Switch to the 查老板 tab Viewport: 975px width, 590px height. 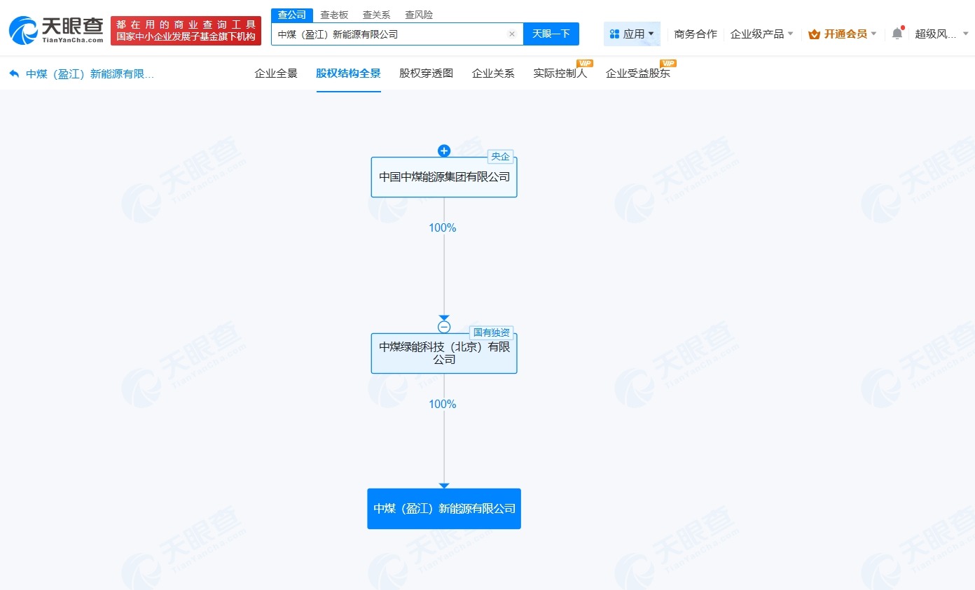click(334, 14)
